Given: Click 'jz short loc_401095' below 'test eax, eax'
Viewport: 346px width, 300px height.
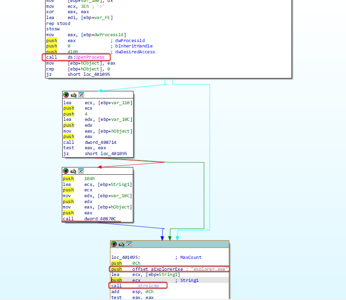Looking at the screenshot, I should coord(95,154).
